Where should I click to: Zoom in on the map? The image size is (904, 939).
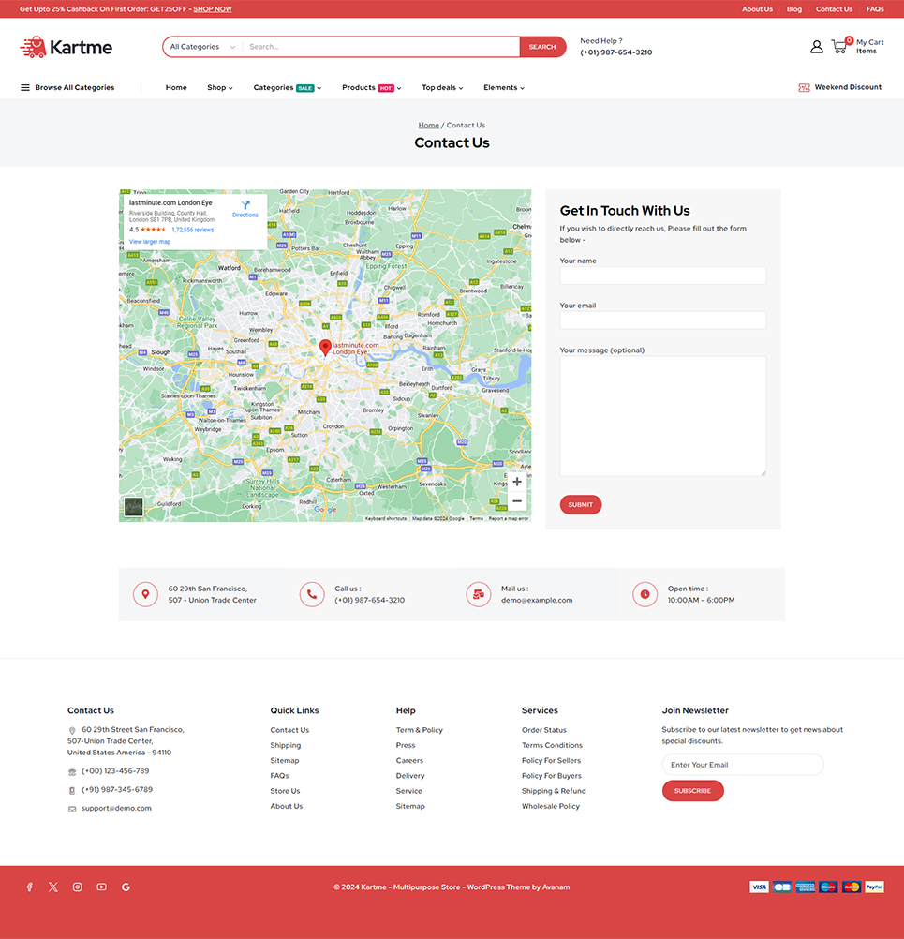point(516,482)
